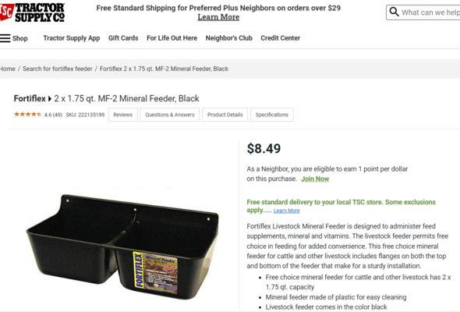Viewport: 460px width, 312px height.
Task: Open the hamburger Shop menu icon
Action: [x=5, y=38]
